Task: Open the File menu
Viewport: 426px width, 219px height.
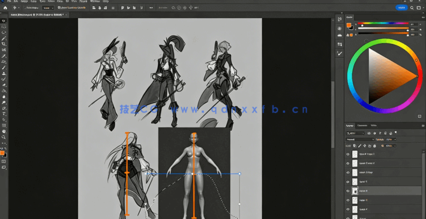Action: (9, 1)
